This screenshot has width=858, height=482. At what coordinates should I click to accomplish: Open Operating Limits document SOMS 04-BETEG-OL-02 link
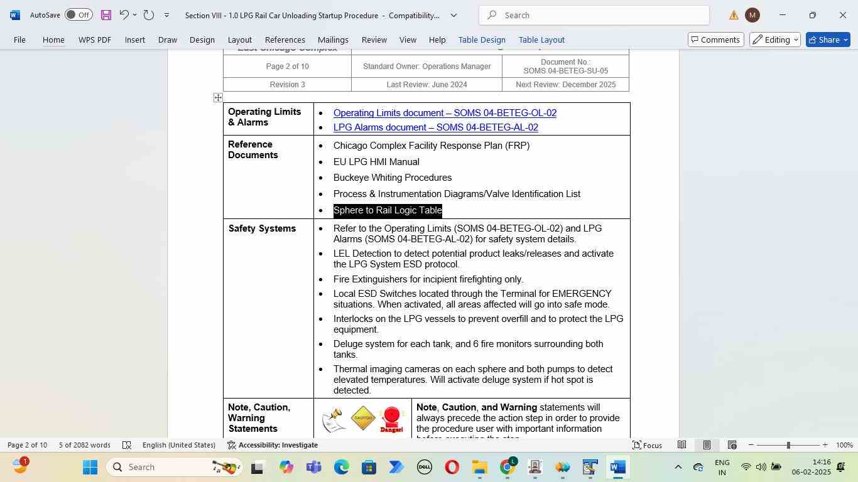pyautogui.click(x=445, y=113)
